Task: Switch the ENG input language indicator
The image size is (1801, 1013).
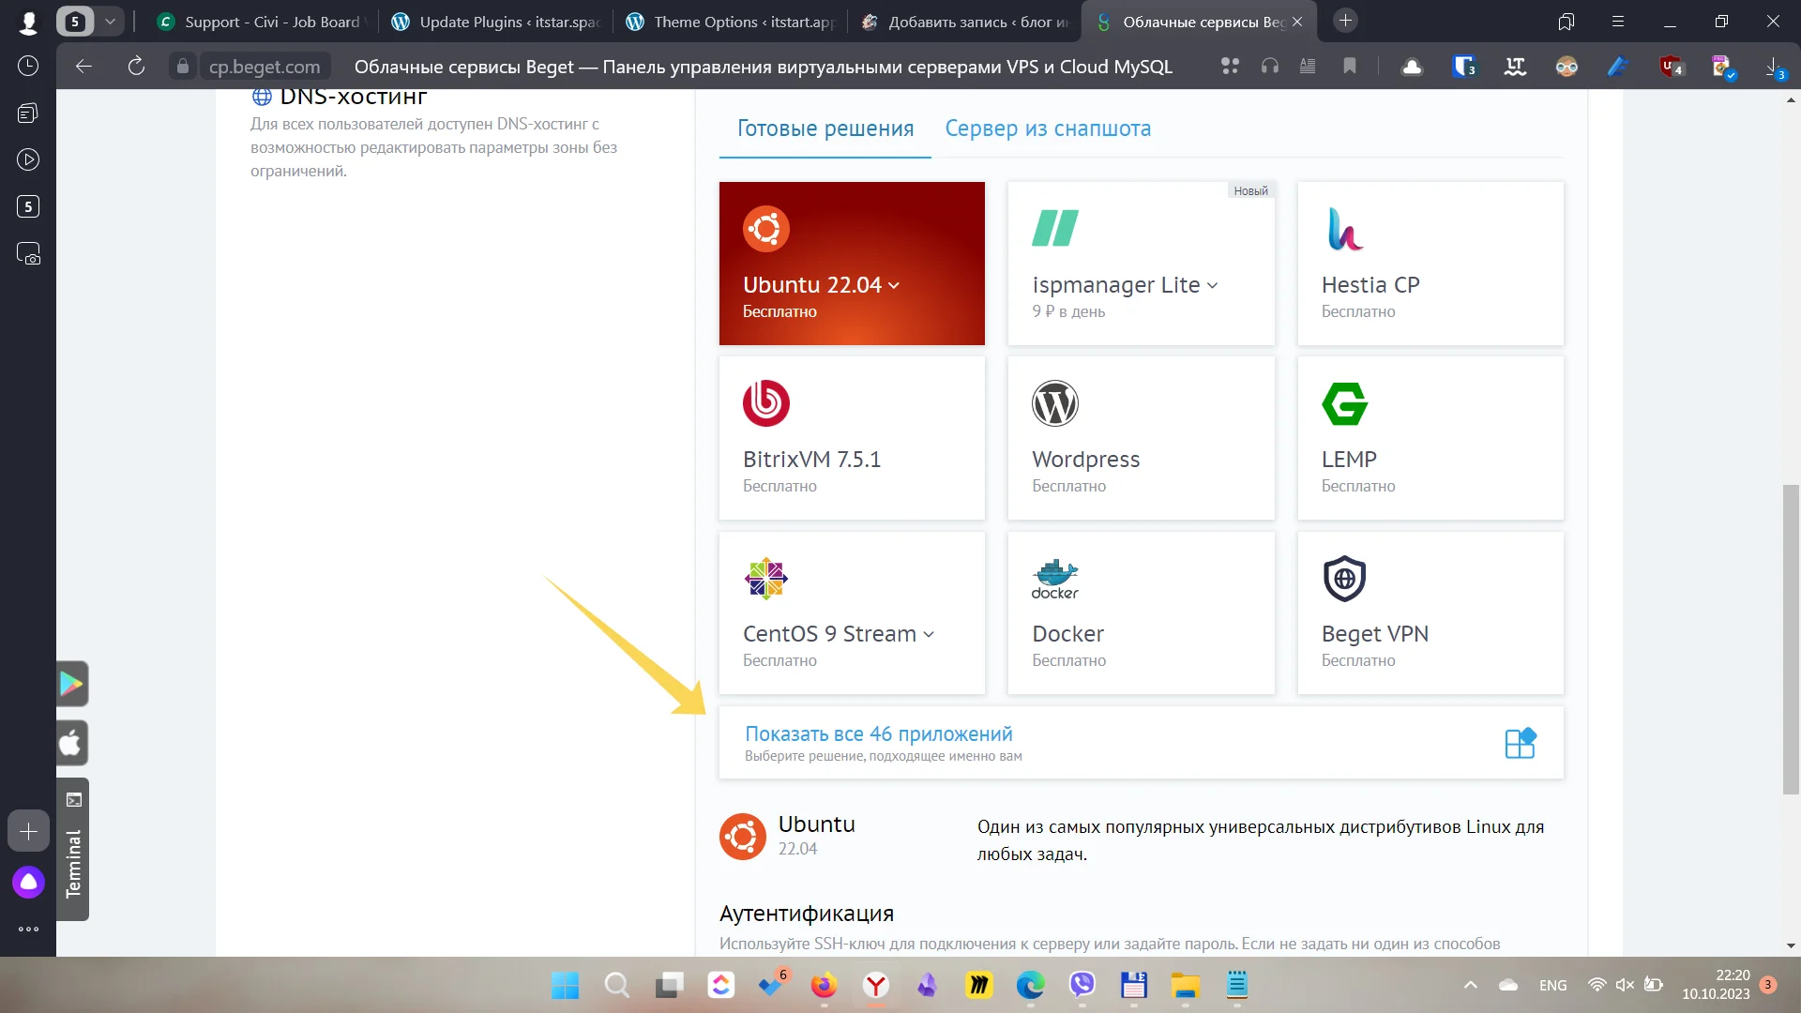Action: click(1552, 985)
